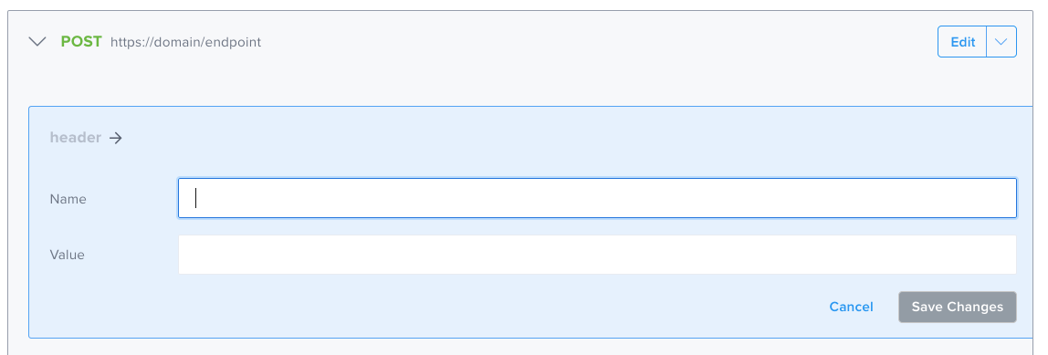Collapse the POST request section chevron

coord(37,41)
